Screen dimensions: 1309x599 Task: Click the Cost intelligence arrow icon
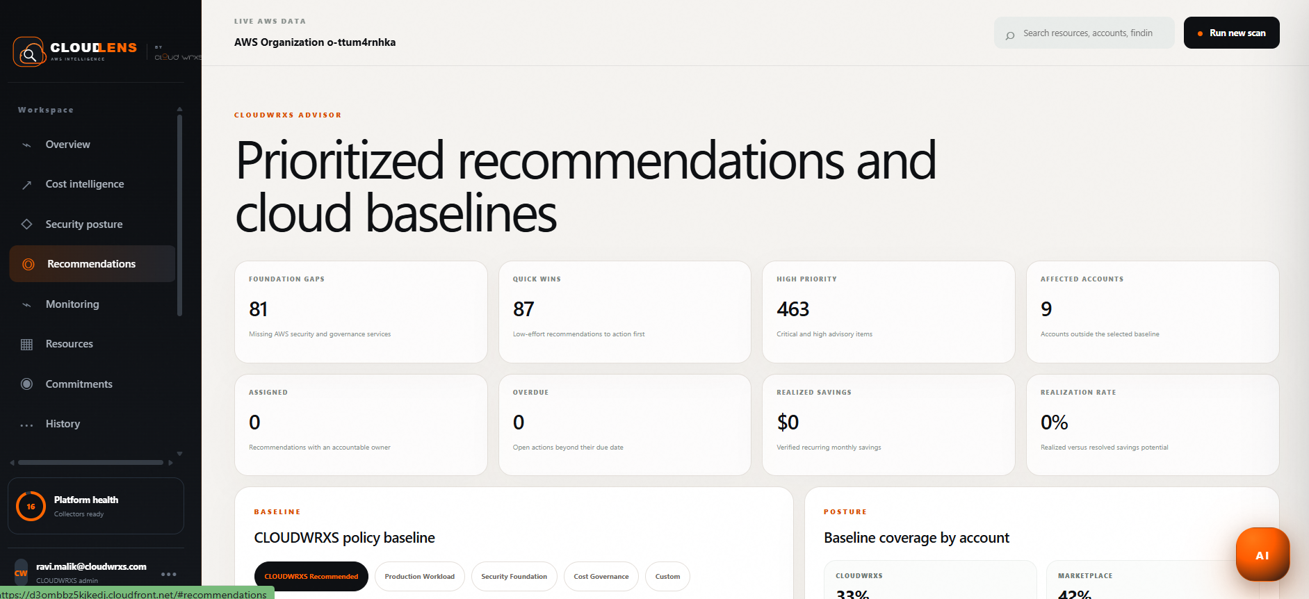(27, 185)
